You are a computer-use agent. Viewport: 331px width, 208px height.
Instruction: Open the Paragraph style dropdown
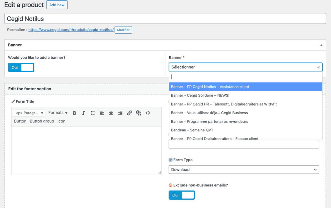coord(29,113)
